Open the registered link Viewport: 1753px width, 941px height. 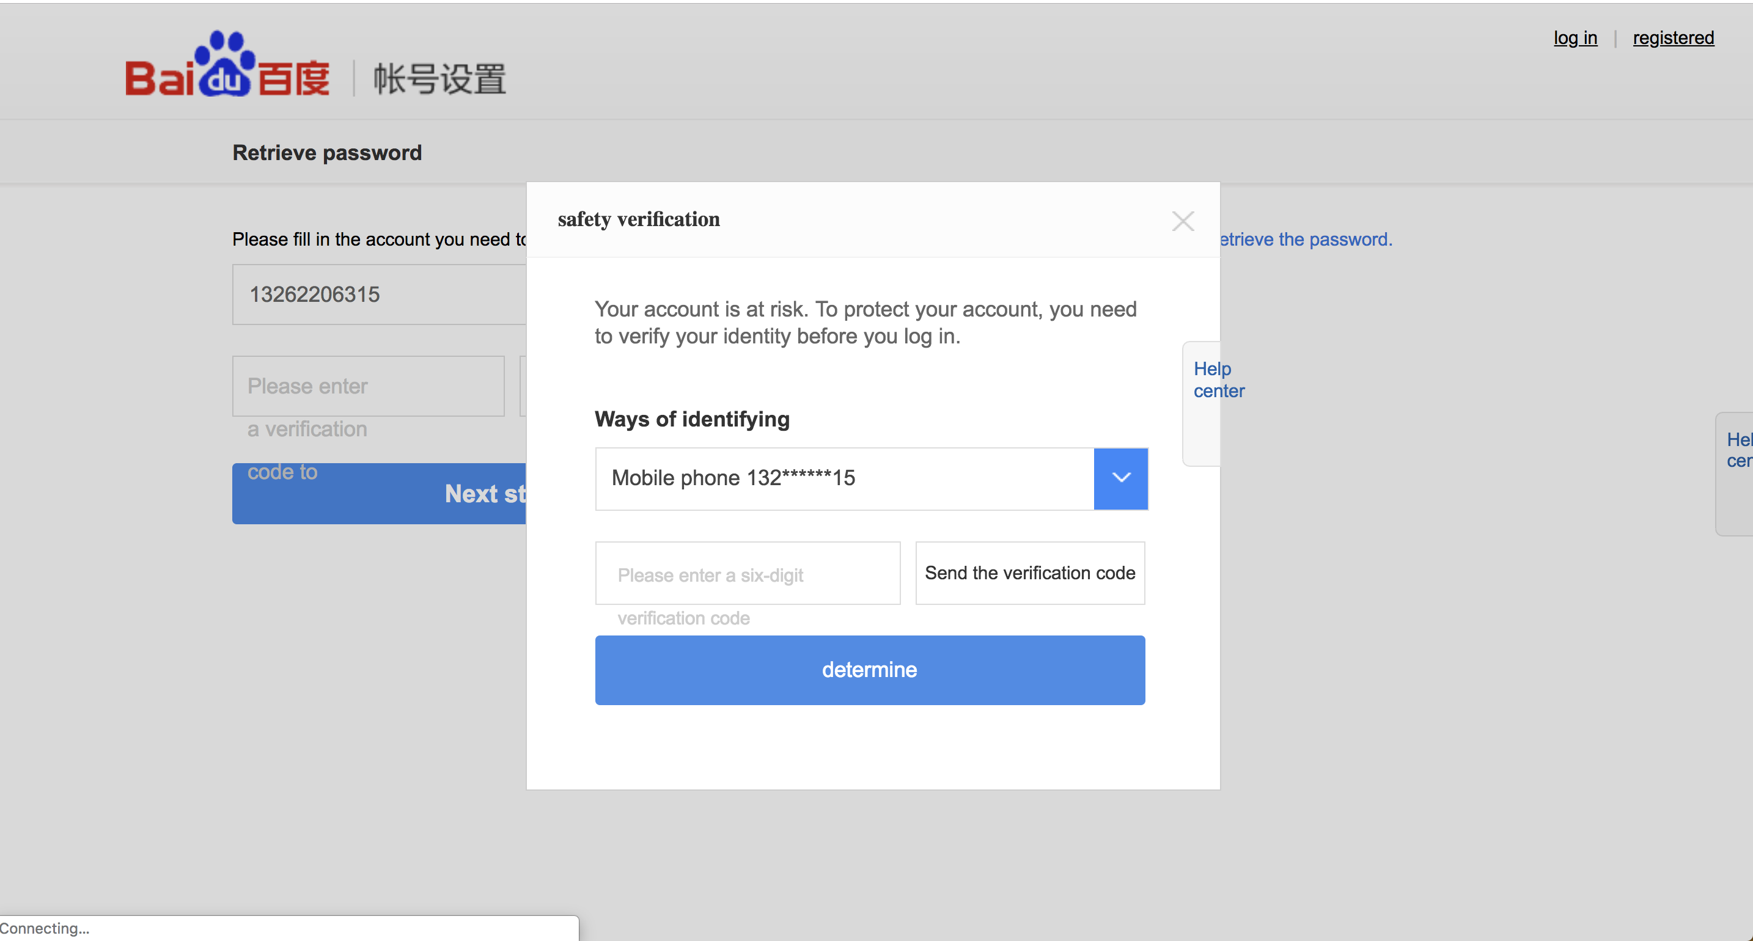[x=1673, y=38]
